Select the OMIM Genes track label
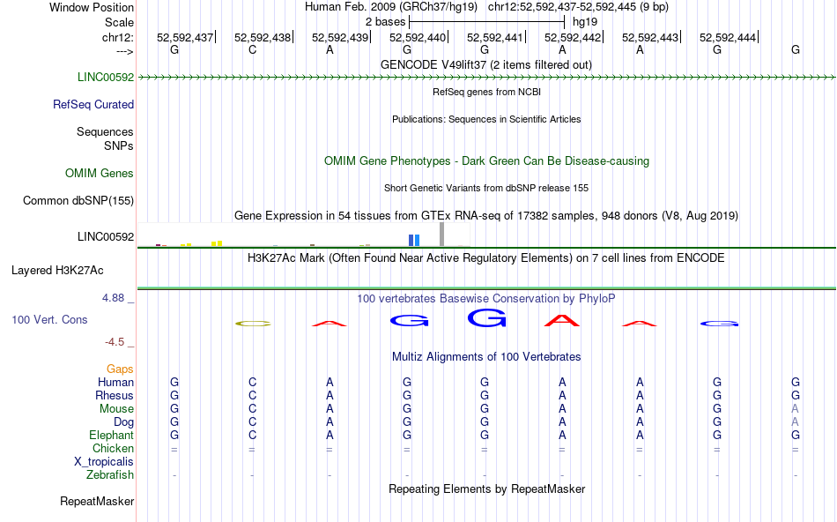 pyautogui.click(x=100, y=173)
